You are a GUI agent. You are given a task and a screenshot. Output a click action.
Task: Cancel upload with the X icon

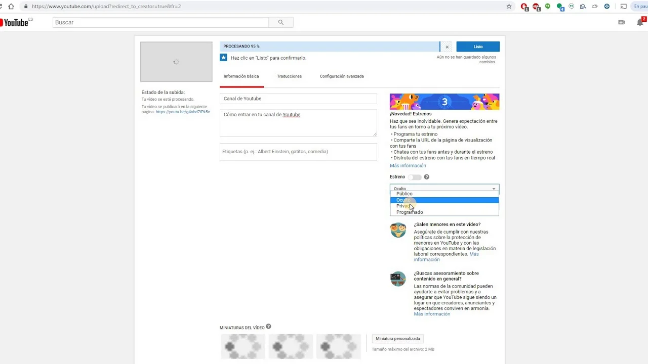click(x=447, y=47)
